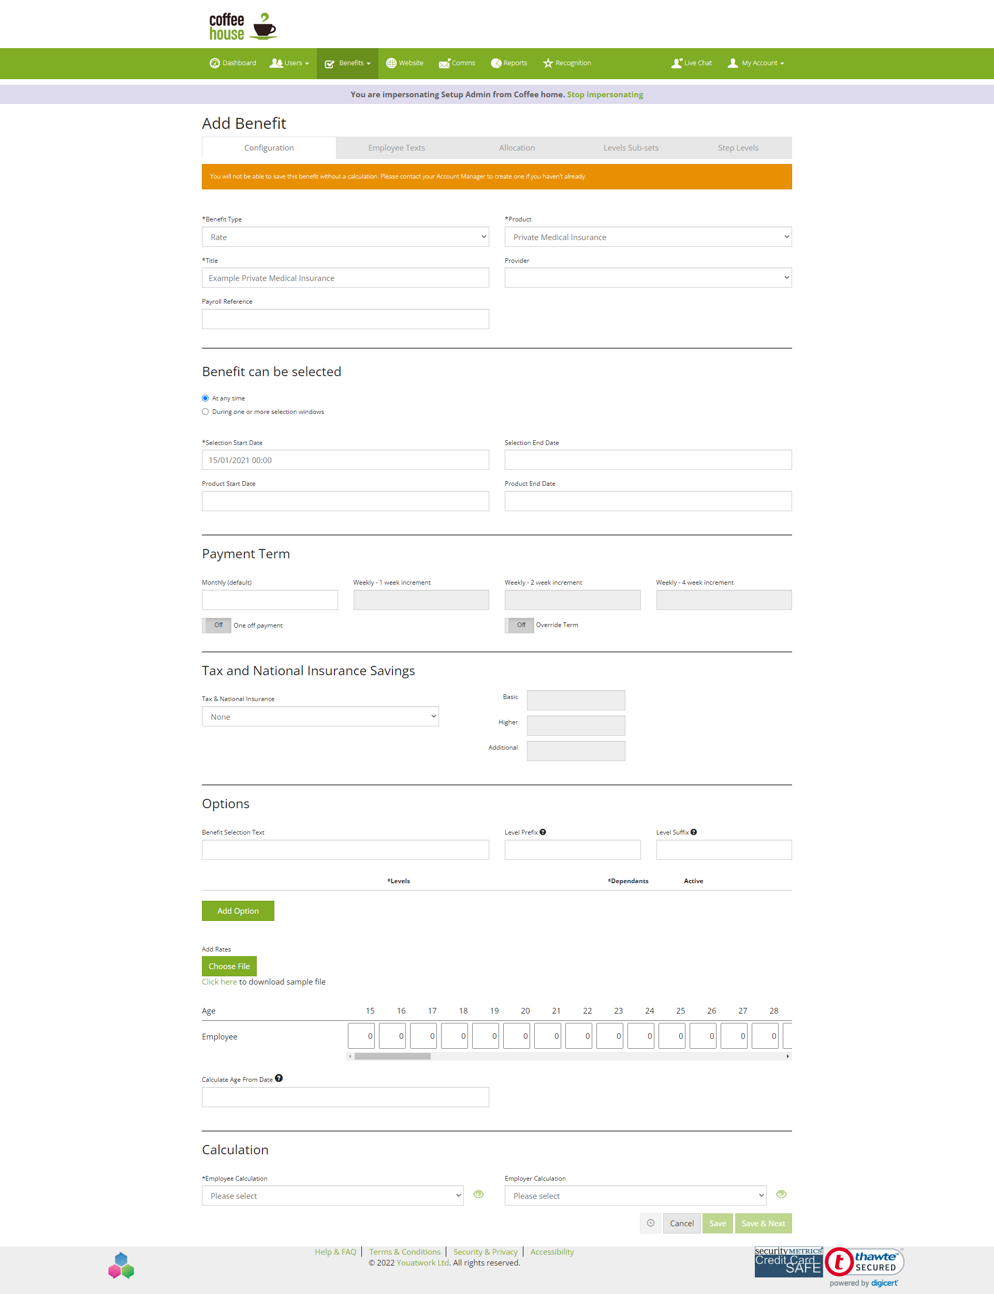Click the Level Prefix help icon
This screenshot has height=1294, width=994.
[x=543, y=832]
